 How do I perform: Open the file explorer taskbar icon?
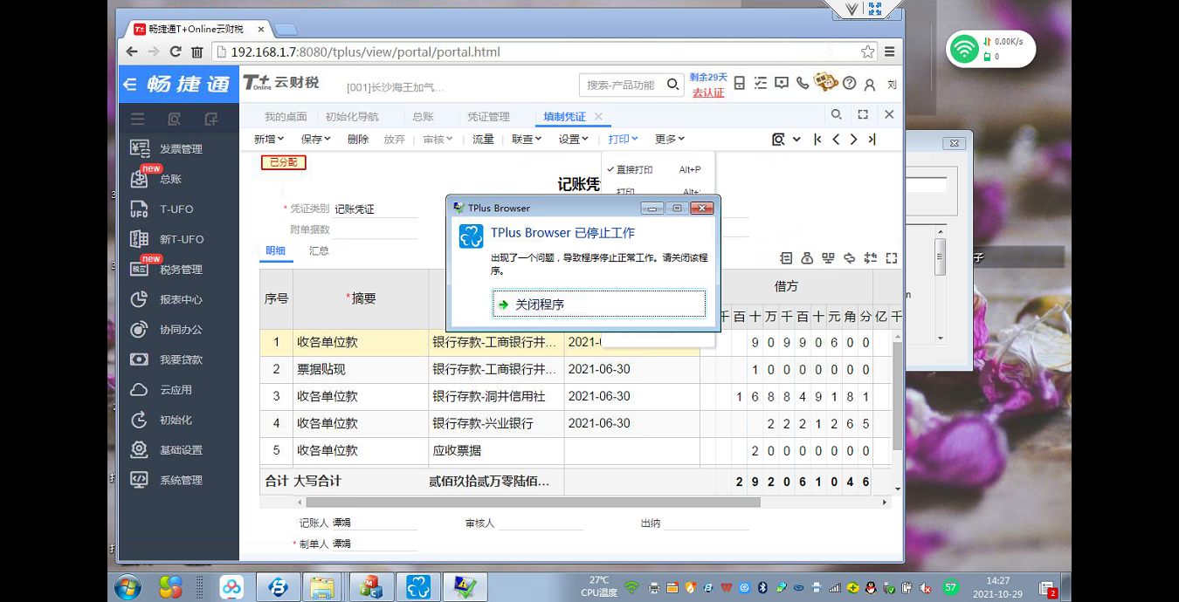pyautogui.click(x=322, y=587)
